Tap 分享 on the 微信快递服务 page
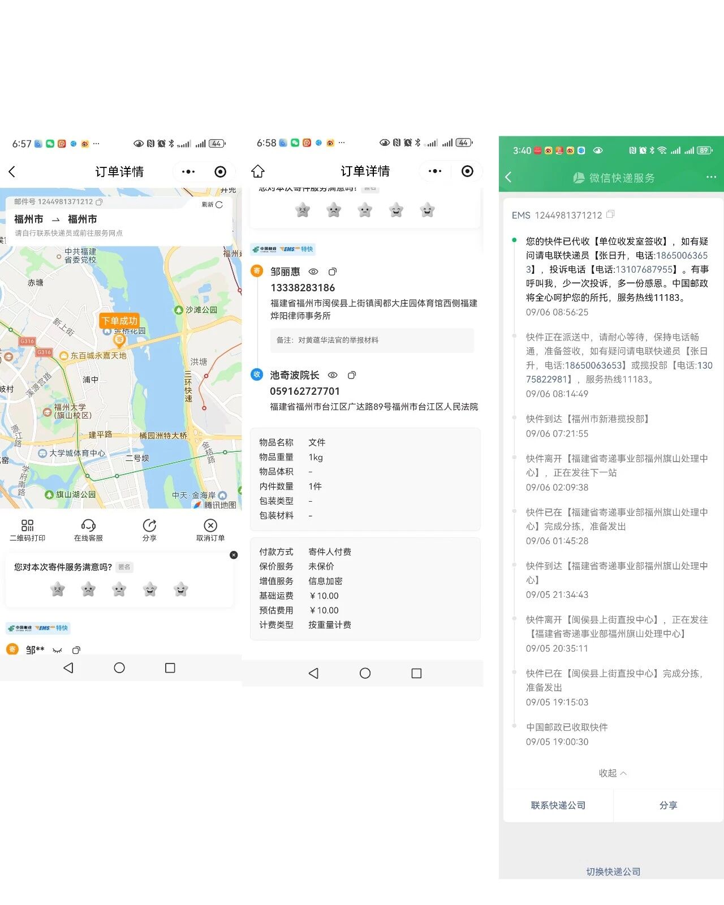The height and width of the screenshot is (905, 724). click(x=669, y=805)
